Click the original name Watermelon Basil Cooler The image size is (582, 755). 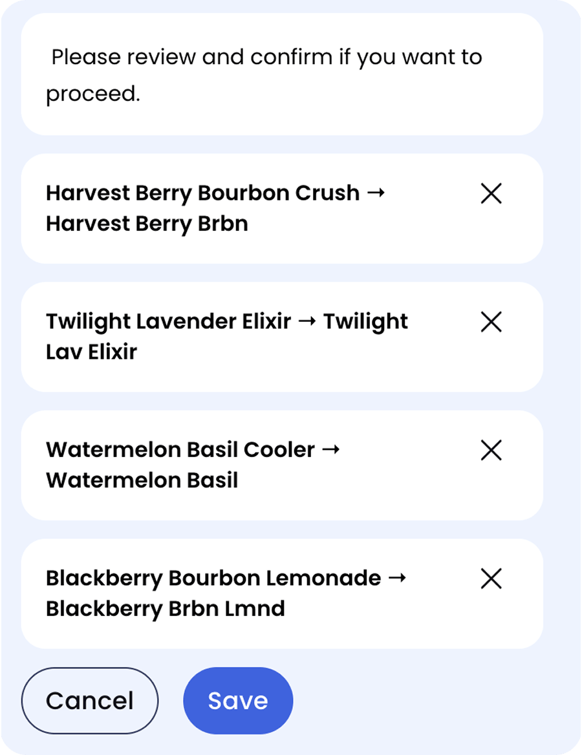coord(180,450)
